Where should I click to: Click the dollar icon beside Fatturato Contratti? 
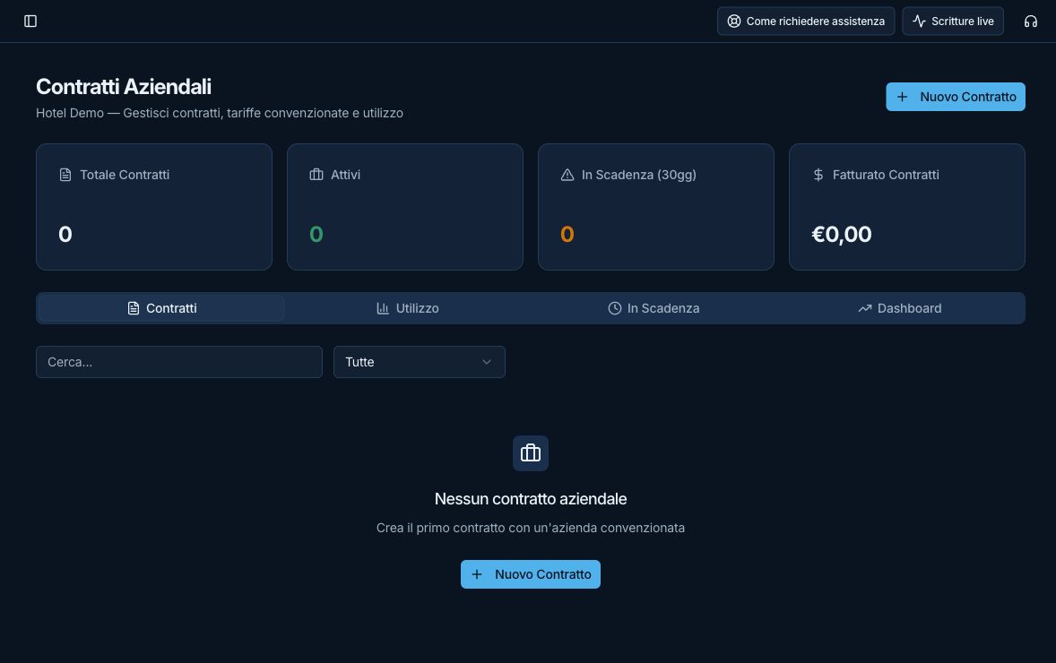pyautogui.click(x=818, y=175)
